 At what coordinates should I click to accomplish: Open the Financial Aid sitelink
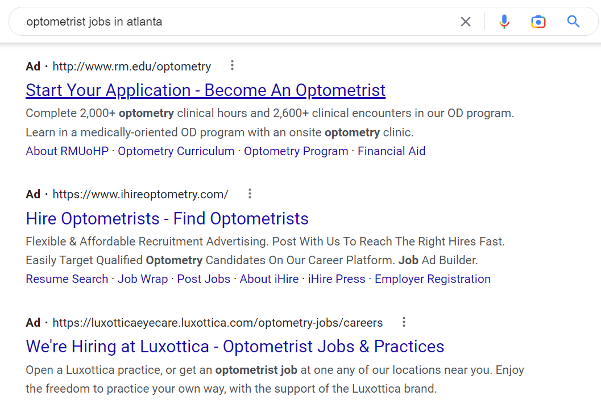pyautogui.click(x=391, y=151)
